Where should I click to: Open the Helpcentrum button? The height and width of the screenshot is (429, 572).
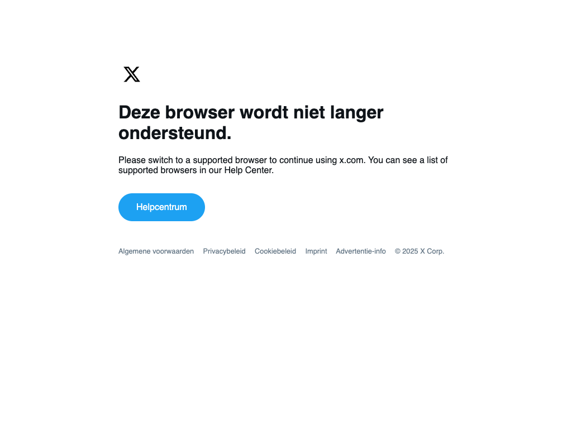point(161,207)
